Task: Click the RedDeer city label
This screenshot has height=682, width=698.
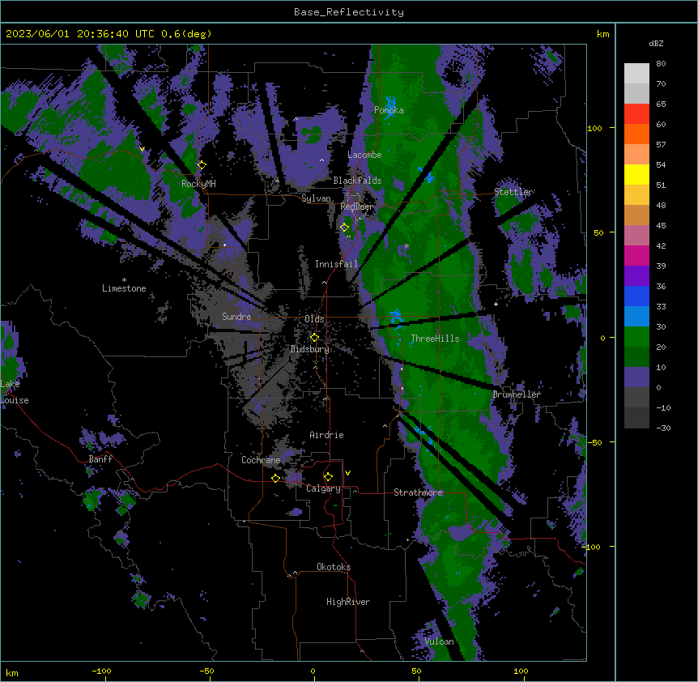Action: (x=357, y=207)
